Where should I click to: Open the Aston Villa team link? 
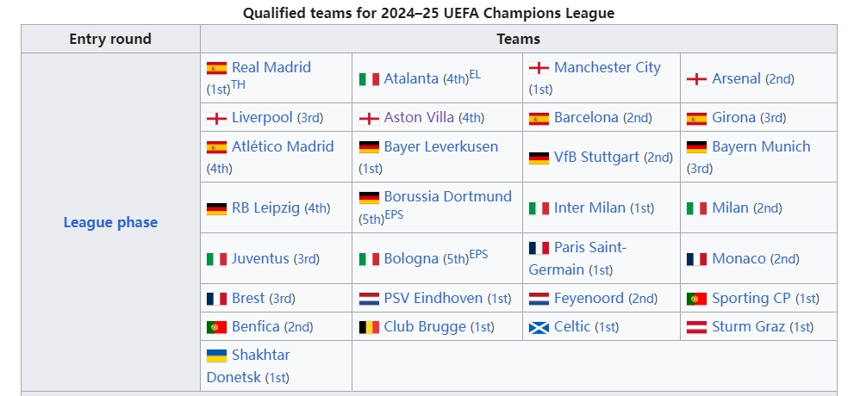[x=419, y=117]
